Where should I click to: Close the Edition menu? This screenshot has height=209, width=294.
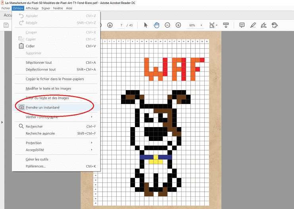point(18,8)
